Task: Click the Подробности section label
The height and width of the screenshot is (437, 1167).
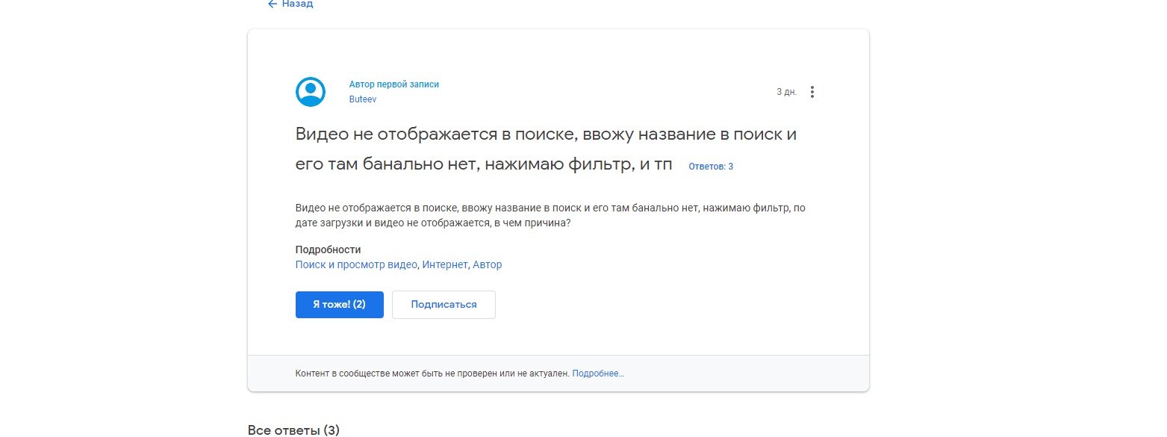Action: click(328, 250)
